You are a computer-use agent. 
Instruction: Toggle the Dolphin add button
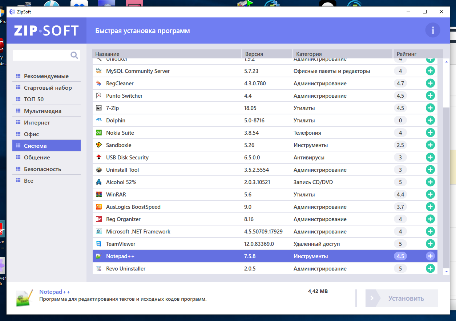click(x=430, y=120)
